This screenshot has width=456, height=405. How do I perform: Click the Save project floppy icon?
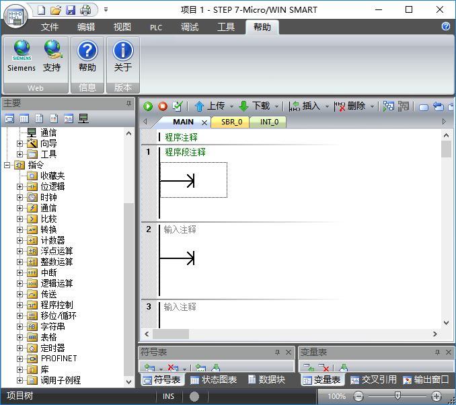(71, 10)
